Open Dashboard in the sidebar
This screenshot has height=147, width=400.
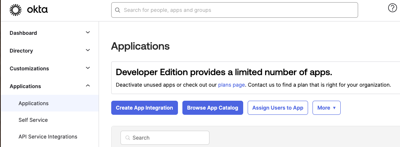[23, 33]
